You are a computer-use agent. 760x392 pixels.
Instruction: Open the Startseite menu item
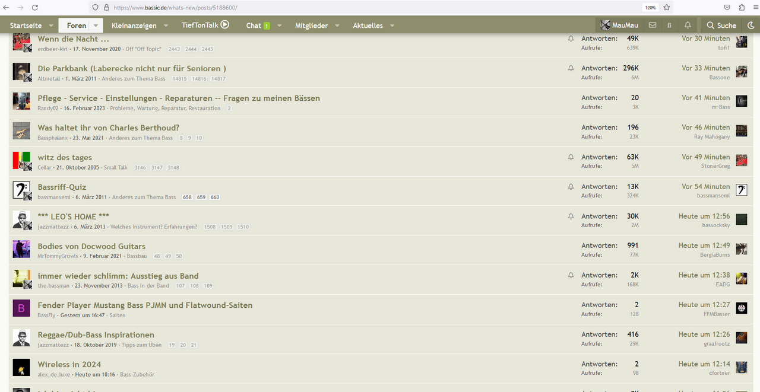(x=26, y=26)
